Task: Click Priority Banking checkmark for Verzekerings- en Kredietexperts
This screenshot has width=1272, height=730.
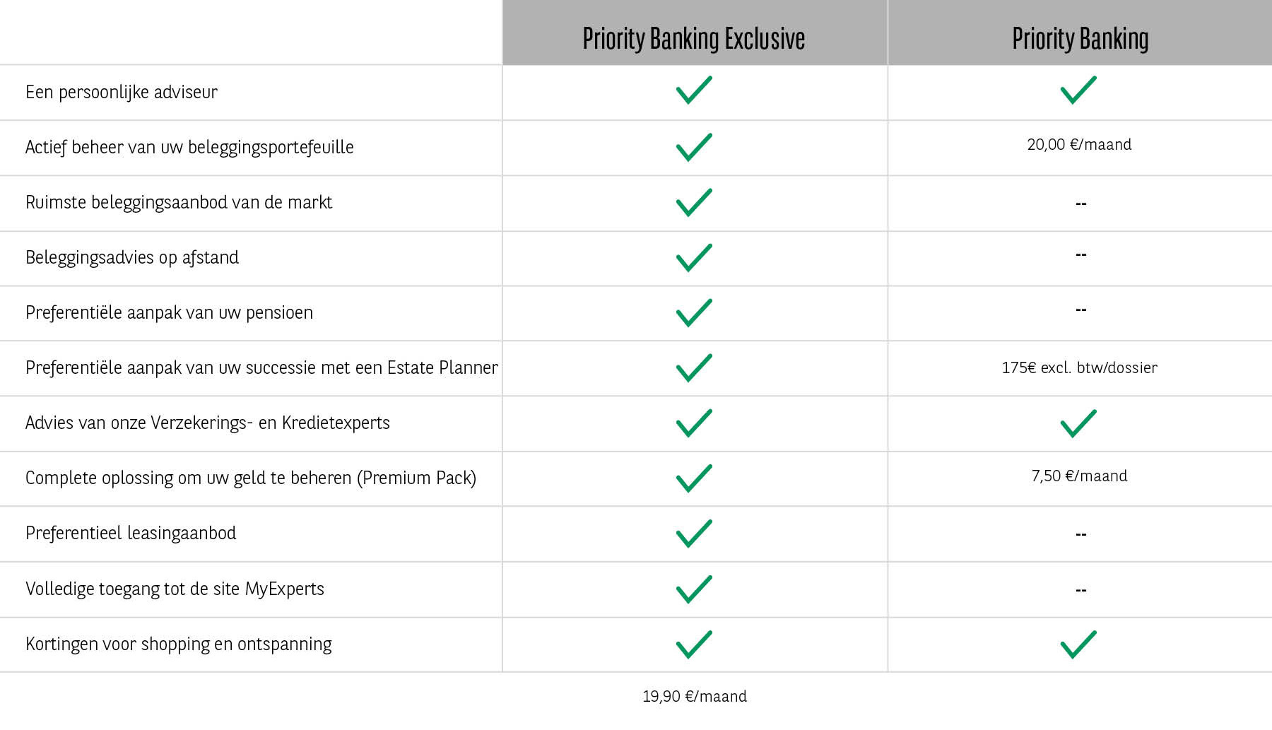Action: coord(1078,424)
